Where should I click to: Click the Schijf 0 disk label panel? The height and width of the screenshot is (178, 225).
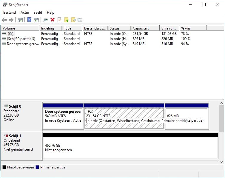(21, 116)
